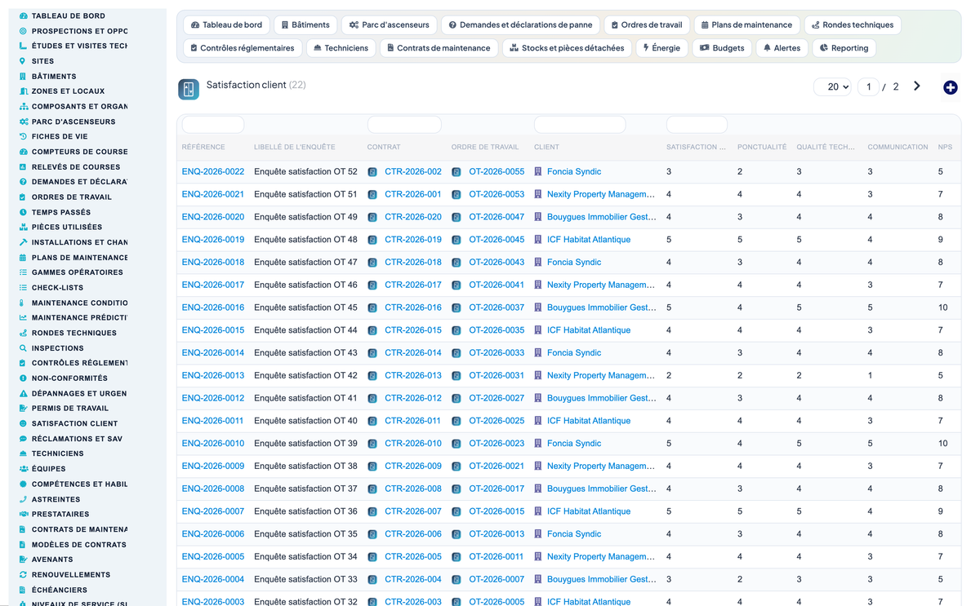Screen dimensions: 980x606
Task: Sort by the Communication column header
Action: (x=898, y=148)
